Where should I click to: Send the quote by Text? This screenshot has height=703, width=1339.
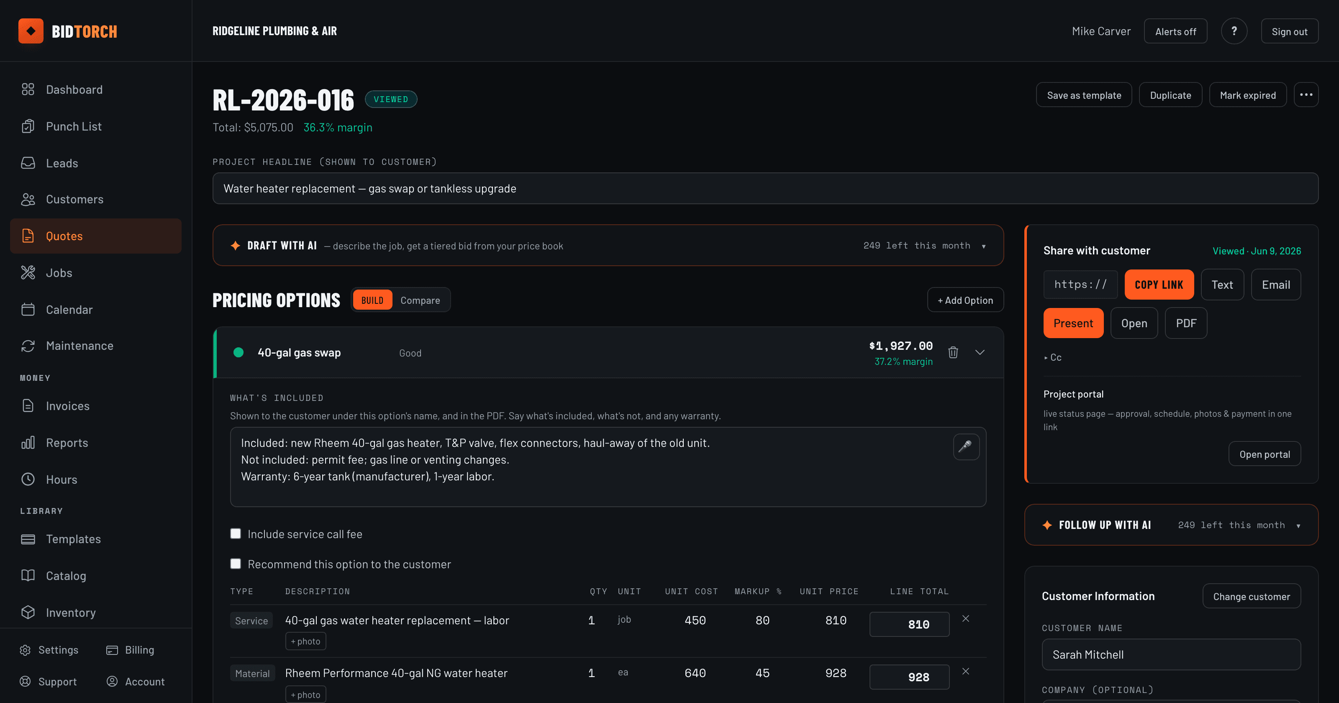click(x=1222, y=285)
